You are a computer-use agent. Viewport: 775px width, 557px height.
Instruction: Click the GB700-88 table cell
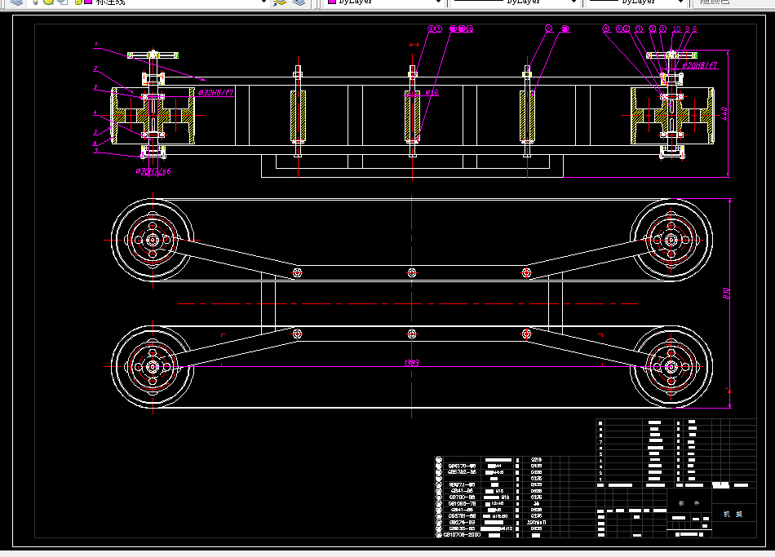pyautogui.click(x=462, y=497)
